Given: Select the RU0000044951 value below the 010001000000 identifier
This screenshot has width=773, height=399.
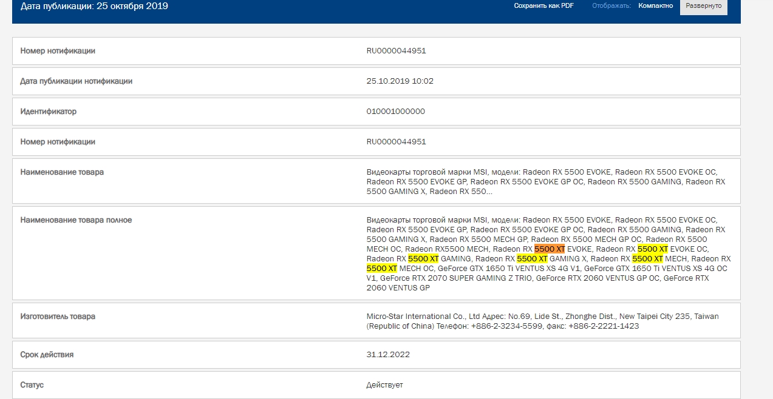Looking at the screenshot, I should click(396, 142).
